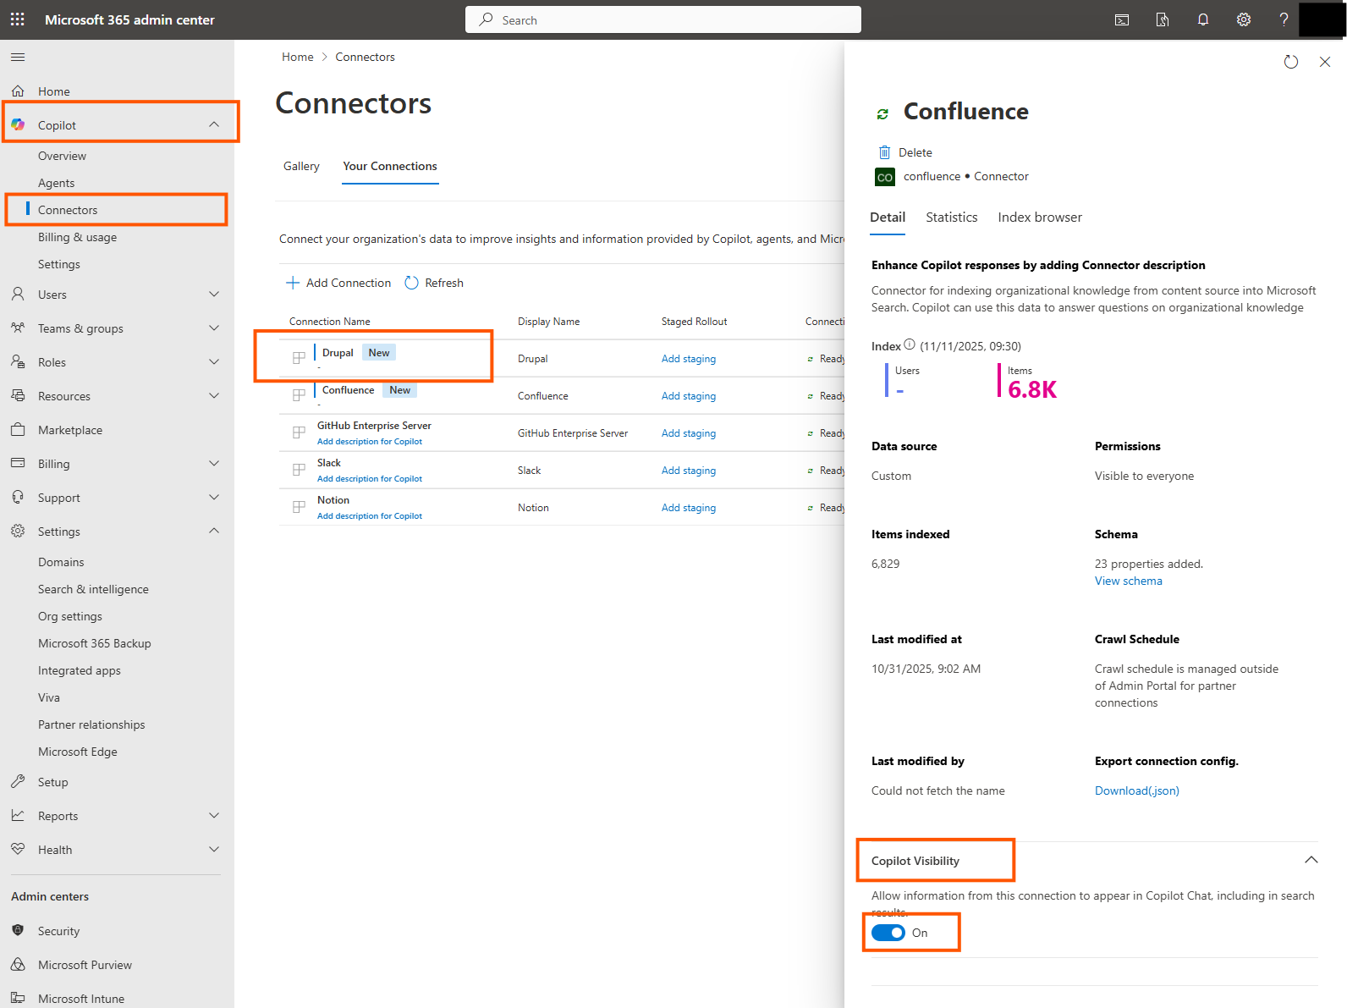
Task: Download the connection config JSON
Action: [x=1136, y=790]
